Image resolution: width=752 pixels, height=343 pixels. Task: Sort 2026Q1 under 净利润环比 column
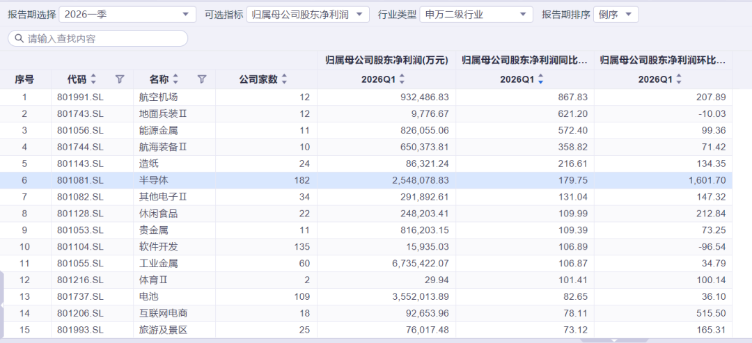point(679,79)
